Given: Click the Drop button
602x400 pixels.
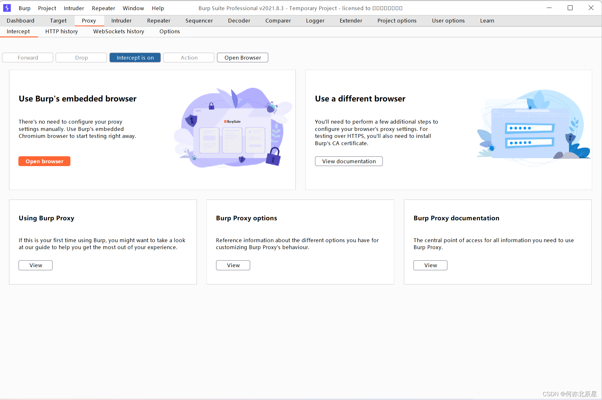Looking at the screenshot, I should (81, 58).
